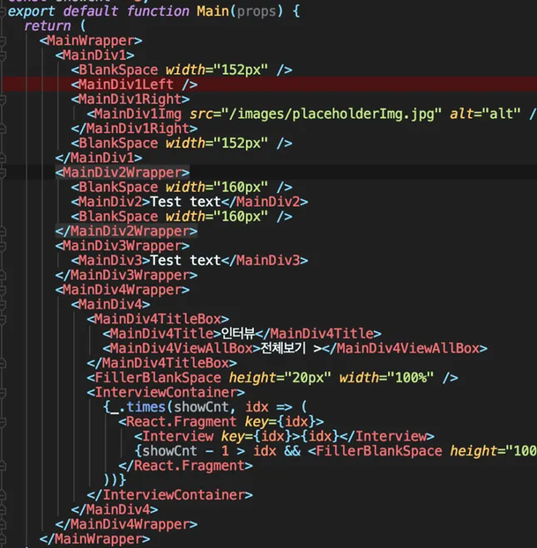The image size is (537, 548).
Task: Click the 인터뷰 title text
Action: click(x=236, y=334)
